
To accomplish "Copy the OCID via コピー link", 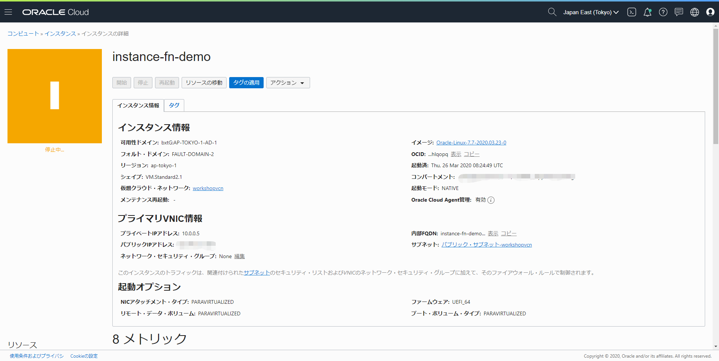I will pos(471,154).
